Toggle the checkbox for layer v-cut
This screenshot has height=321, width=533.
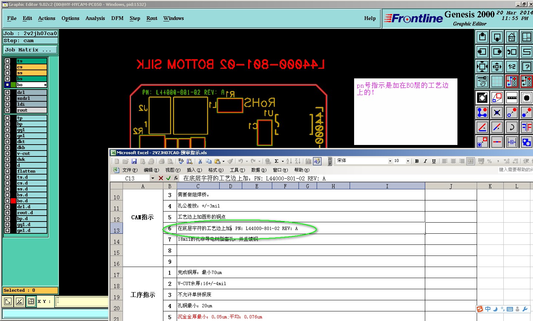tap(7, 153)
